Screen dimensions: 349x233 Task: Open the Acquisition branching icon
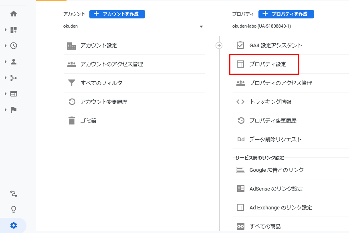(x=14, y=78)
